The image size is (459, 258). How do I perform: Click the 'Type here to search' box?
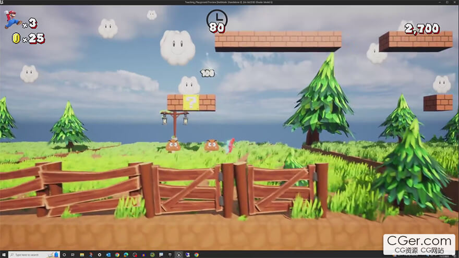32,255
